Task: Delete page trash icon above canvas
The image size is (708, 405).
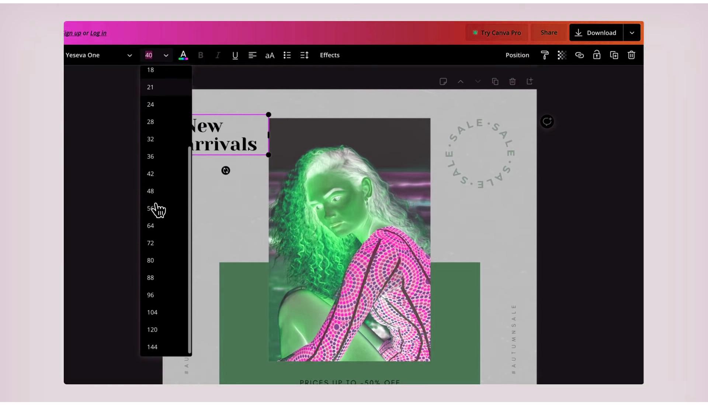Action: [513, 82]
